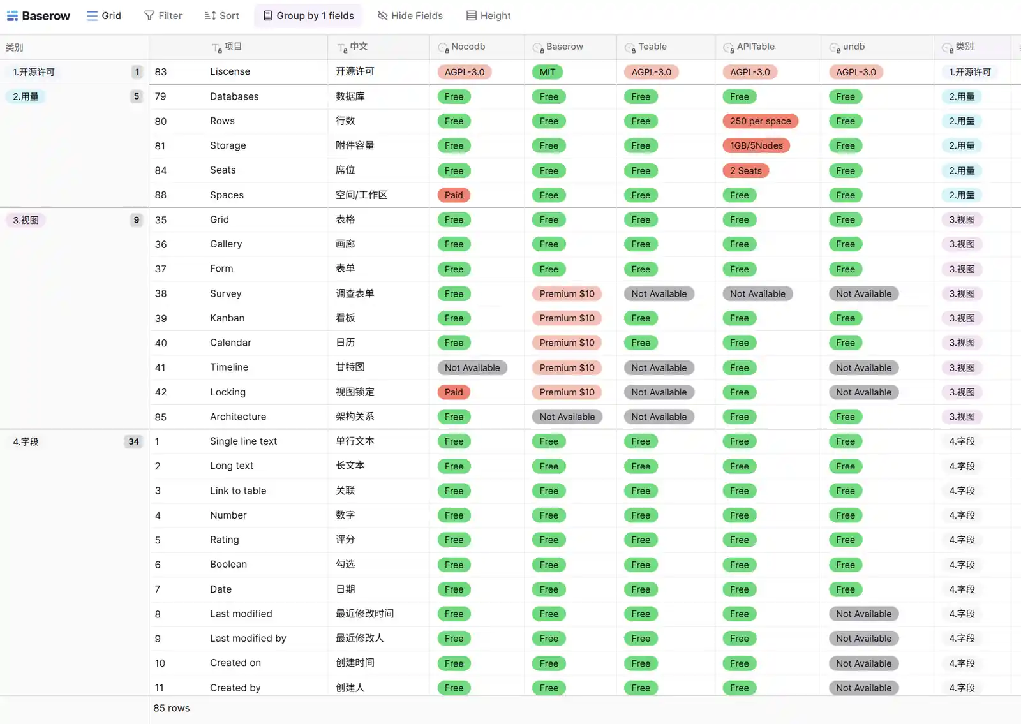Open Group by 1 fields settings
Screen dimensions: 1021x724
click(x=308, y=16)
